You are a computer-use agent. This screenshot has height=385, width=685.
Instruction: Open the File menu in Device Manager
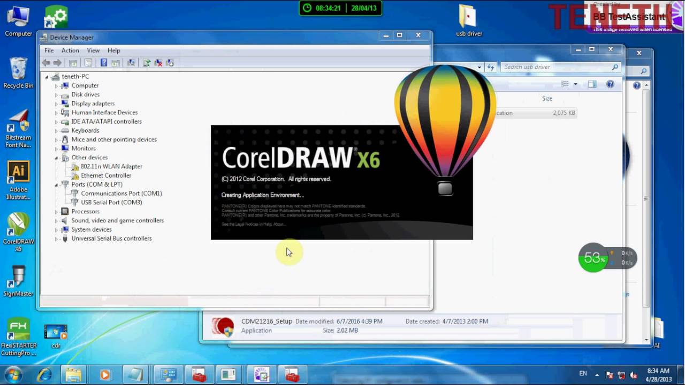click(49, 50)
